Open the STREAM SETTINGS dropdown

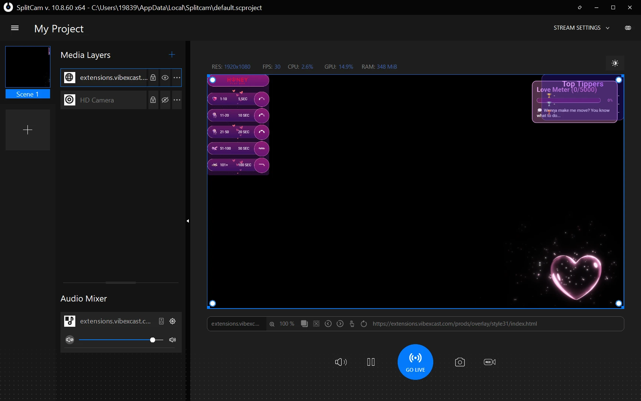click(x=581, y=28)
